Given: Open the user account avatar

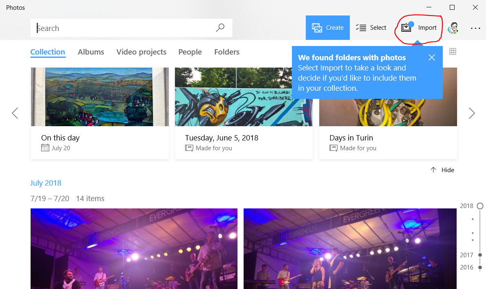Looking at the screenshot, I should [x=453, y=28].
